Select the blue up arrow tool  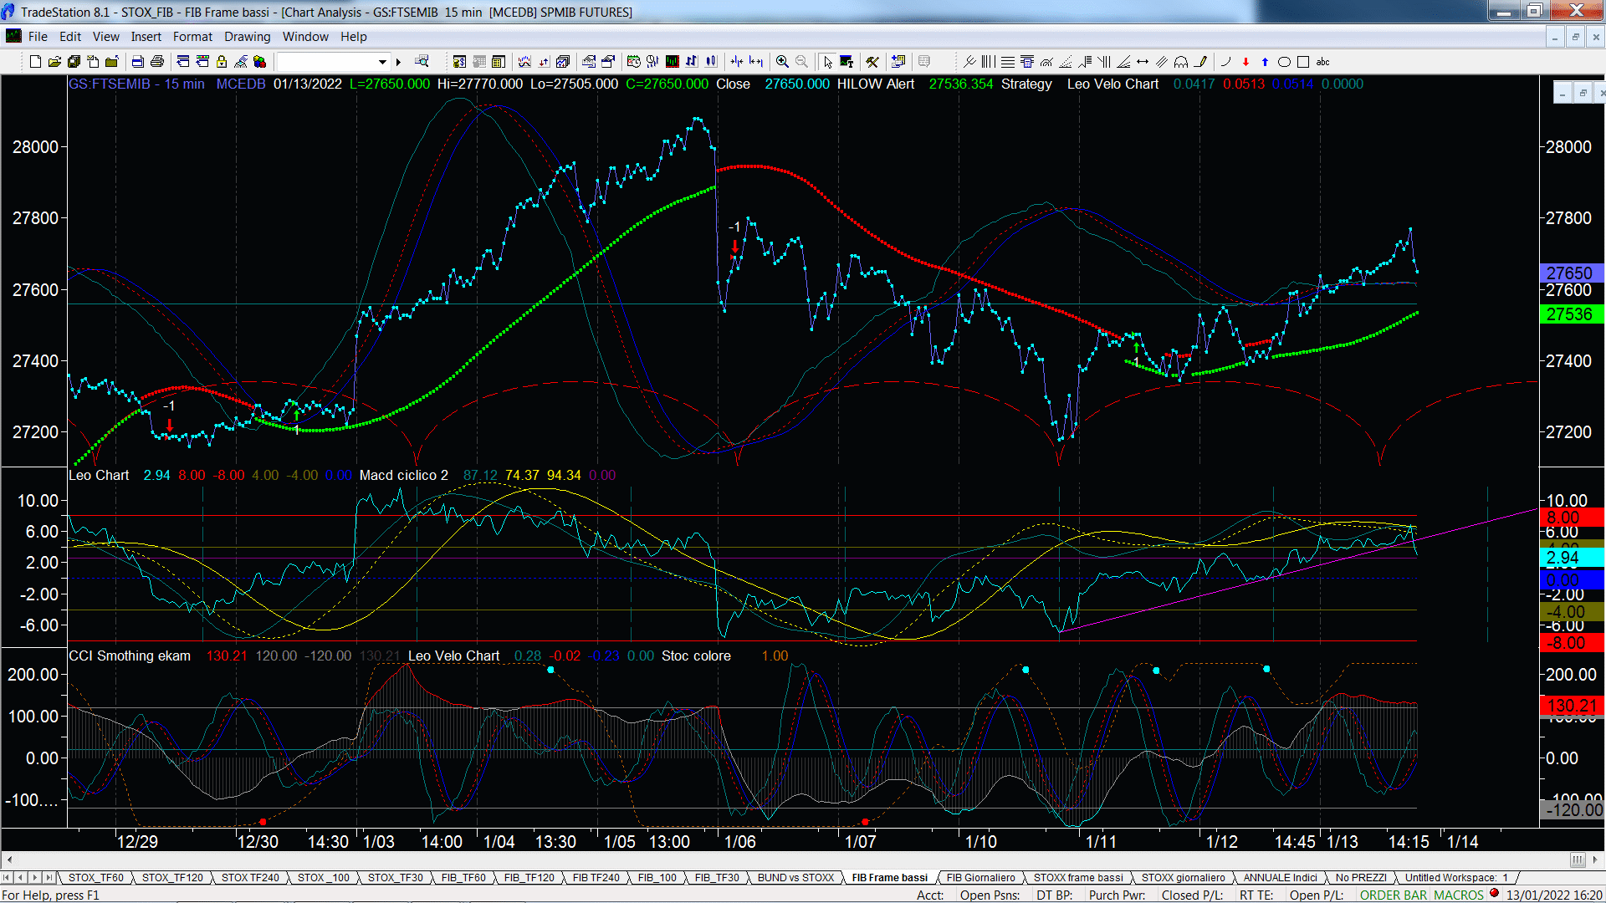[x=1265, y=61]
